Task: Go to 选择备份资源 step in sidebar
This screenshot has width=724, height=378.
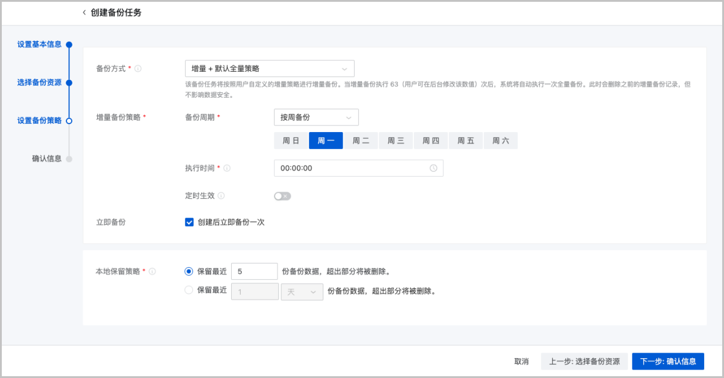Action: click(39, 83)
